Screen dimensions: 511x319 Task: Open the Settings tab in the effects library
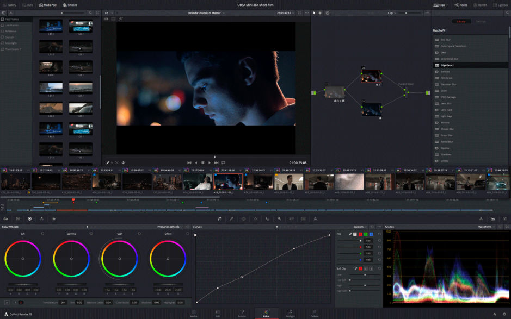(481, 21)
